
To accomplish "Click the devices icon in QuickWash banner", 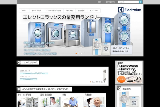I will [134, 79].
